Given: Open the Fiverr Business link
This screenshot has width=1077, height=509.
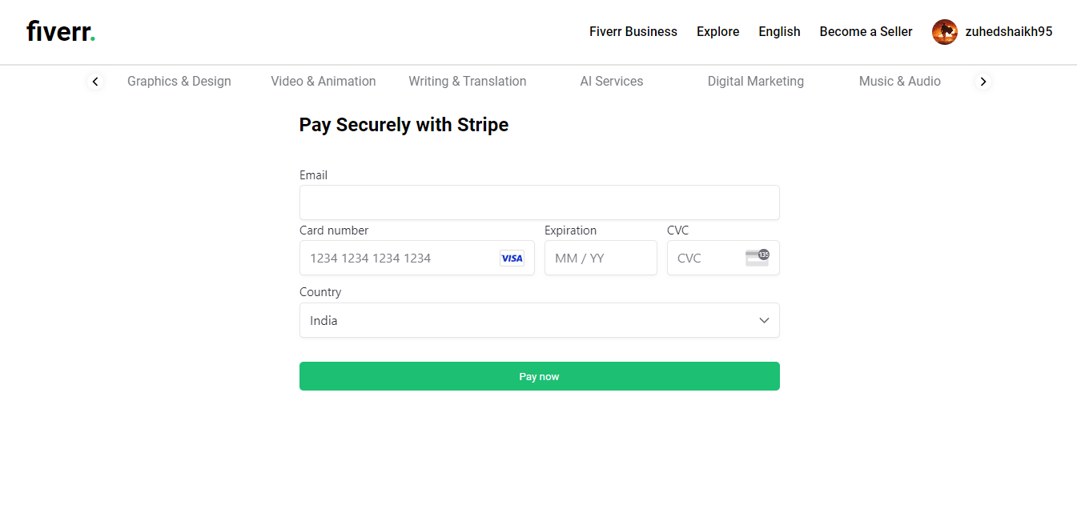Looking at the screenshot, I should [633, 32].
